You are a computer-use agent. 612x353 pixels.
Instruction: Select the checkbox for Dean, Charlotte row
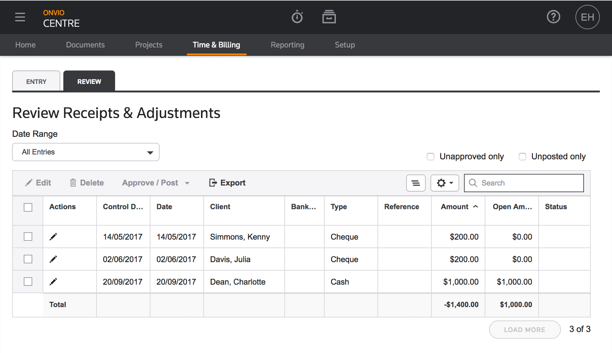click(x=28, y=282)
